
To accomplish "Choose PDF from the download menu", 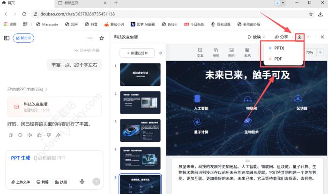I will point(278,59).
